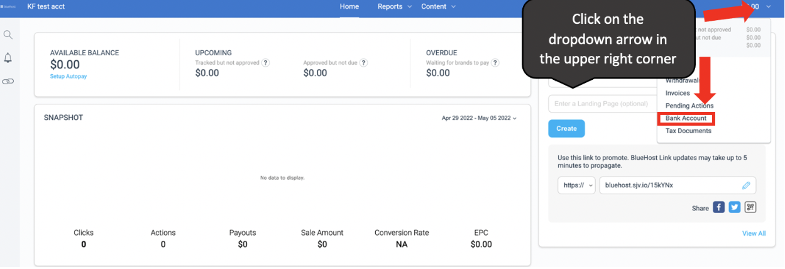This screenshot has height=269, width=785.
Task: Open help icon next to Tracked but not approved
Action: [x=266, y=63]
